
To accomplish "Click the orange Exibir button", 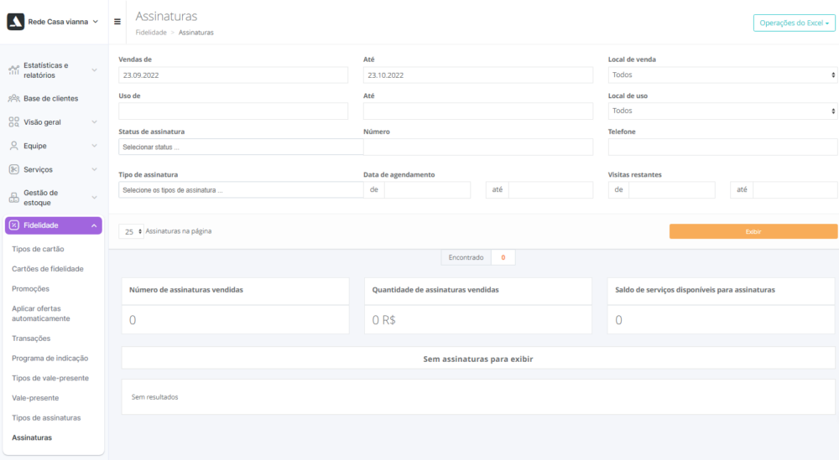I will coord(753,231).
